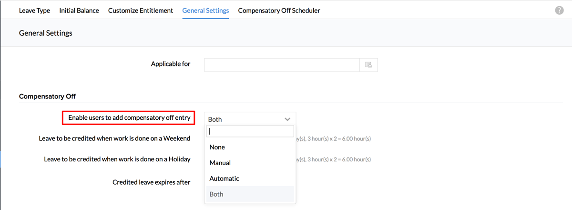Select the General Settings tab
Image resolution: width=572 pixels, height=210 pixels.
click(205, 10)
